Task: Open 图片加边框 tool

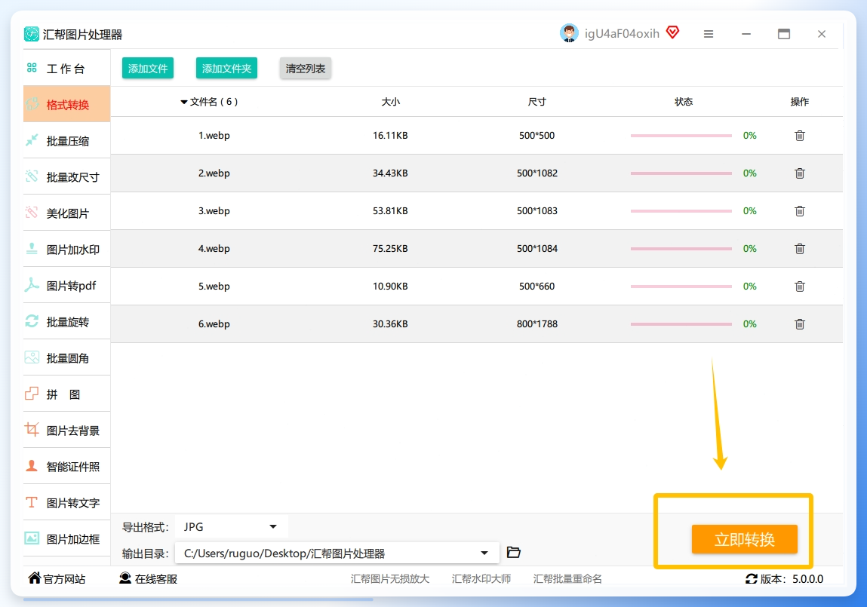Action: tap(66, 538)
